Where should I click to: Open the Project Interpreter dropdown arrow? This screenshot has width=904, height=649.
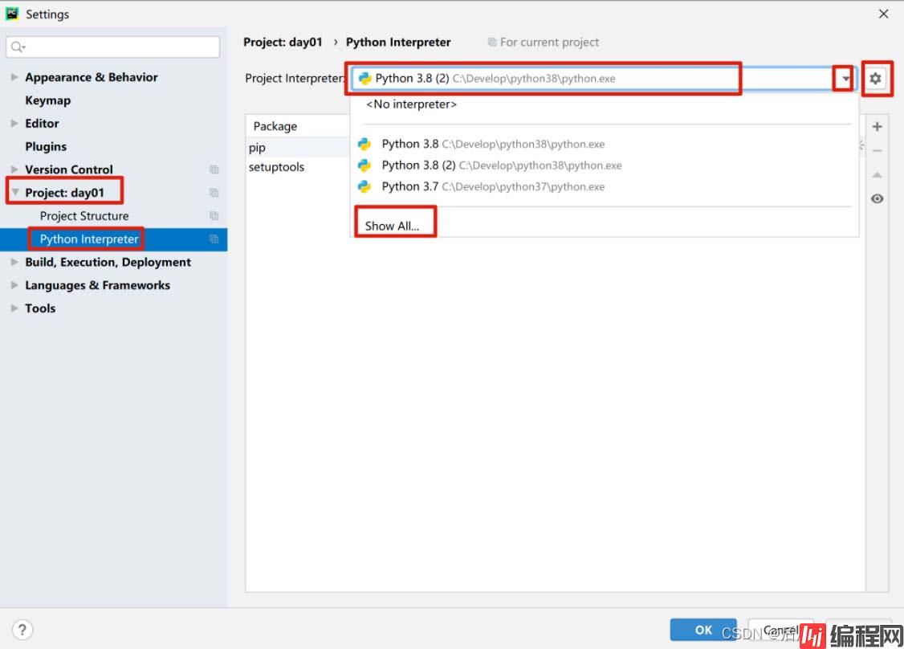(844, 79)
